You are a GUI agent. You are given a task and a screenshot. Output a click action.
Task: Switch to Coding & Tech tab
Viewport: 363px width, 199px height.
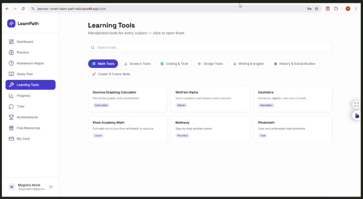(x=174, y=64)
